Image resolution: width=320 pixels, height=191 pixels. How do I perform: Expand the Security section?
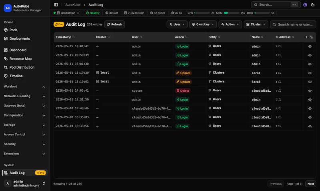tap(24, 144)
